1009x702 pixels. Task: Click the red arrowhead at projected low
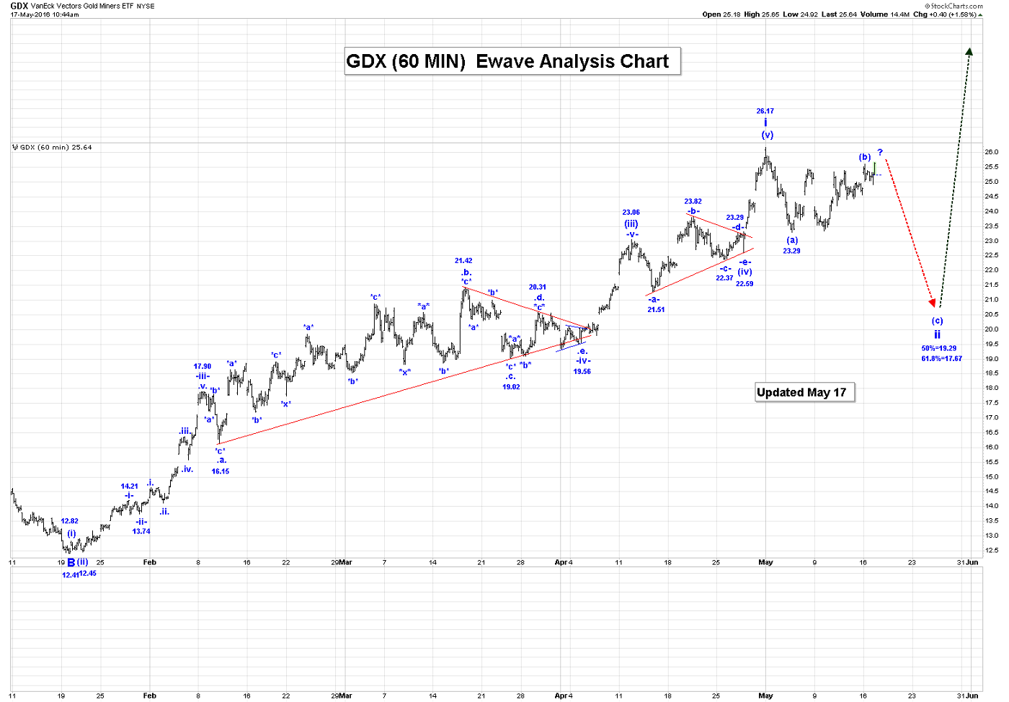point(932,303)
